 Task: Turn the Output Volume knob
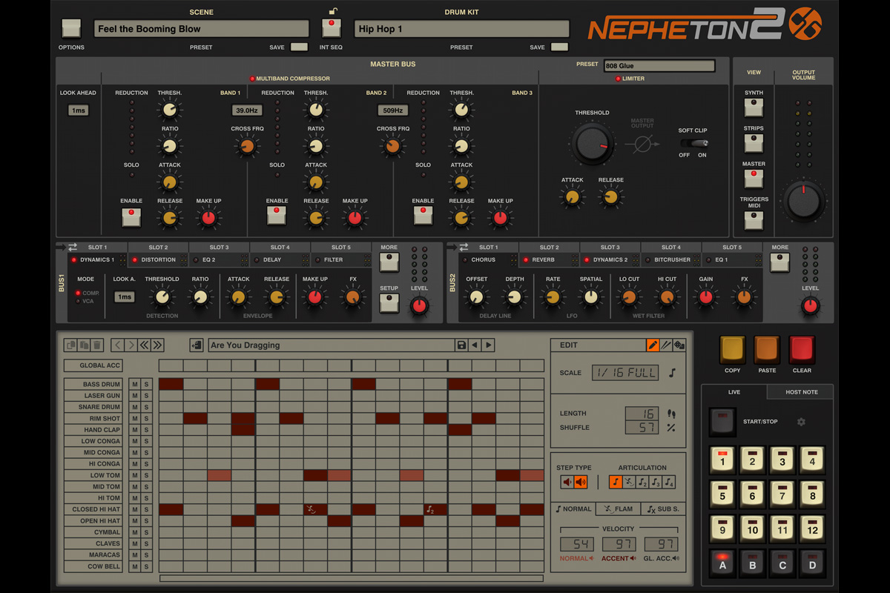click(x=803, y=200)
